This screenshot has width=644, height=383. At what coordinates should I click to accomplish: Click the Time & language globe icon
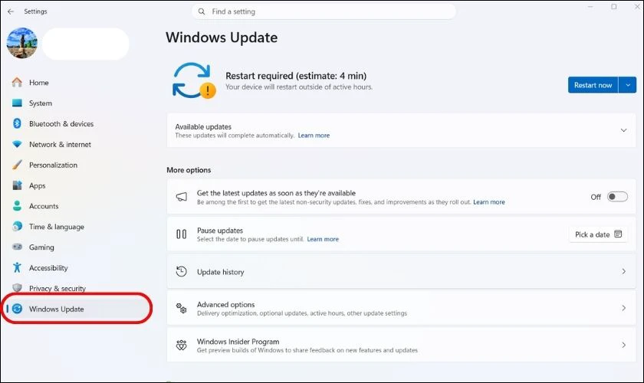(x=17, y=227)
